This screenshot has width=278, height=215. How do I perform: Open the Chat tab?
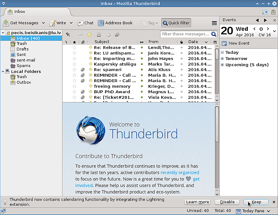point(85,23)
